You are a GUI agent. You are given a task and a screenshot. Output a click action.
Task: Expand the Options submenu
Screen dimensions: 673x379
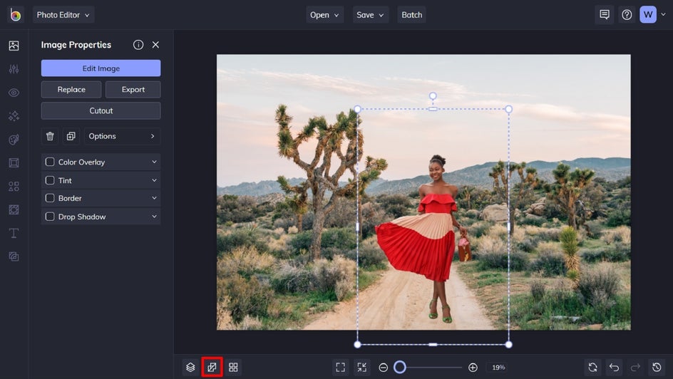click(x=122, y=136)
